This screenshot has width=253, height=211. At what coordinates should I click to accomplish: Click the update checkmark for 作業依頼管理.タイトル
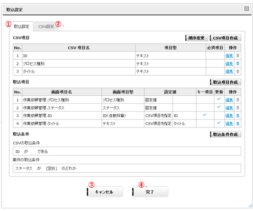219,123
